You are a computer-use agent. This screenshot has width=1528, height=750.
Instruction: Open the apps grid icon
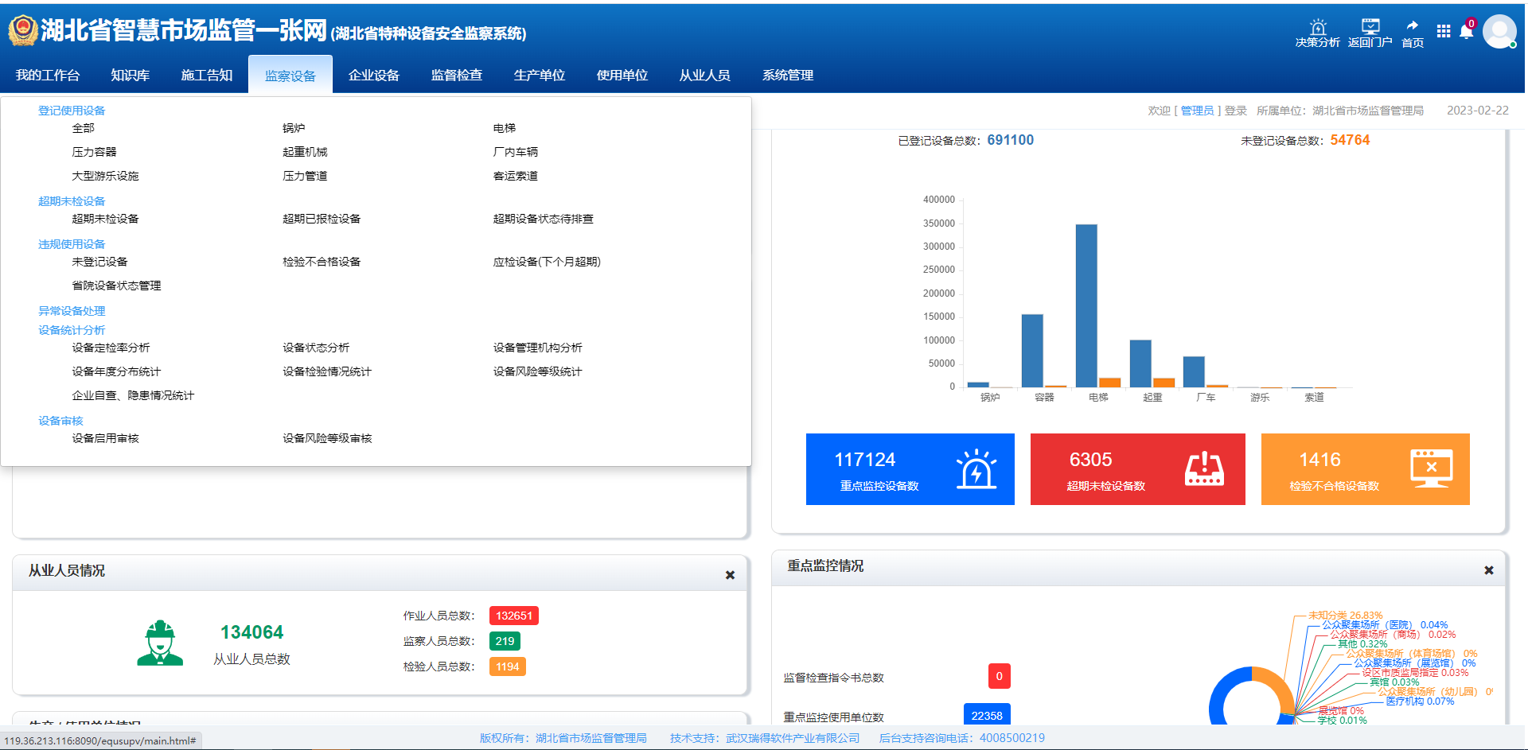click(x=1443, y=31)
